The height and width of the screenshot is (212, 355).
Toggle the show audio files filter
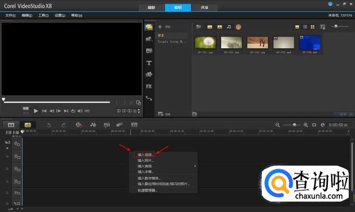pyautogui.click(x=229, y=27)
